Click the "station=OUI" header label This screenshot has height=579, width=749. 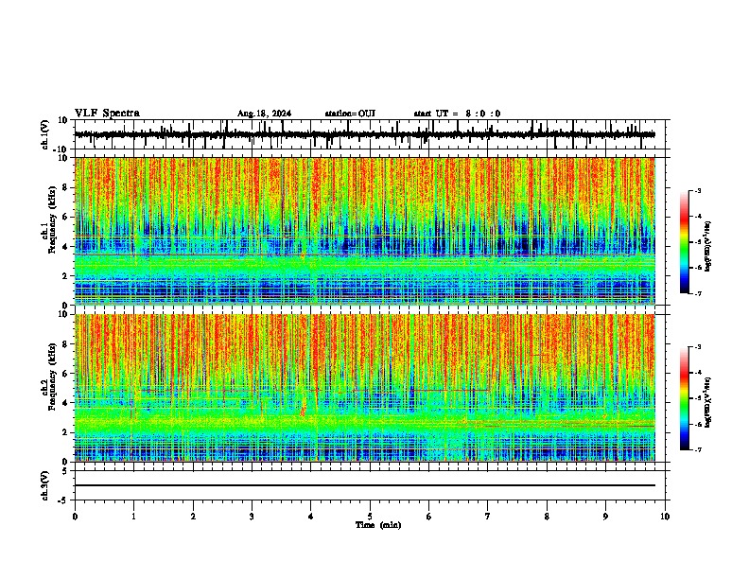click(350, 114)
